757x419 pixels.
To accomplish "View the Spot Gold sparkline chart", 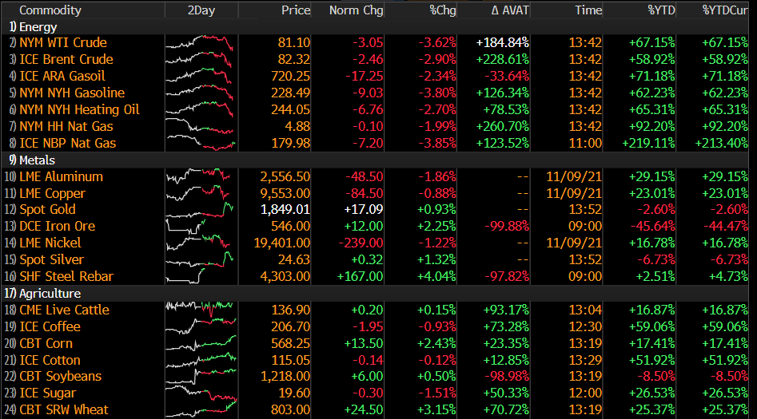I will click(x=199, y=210).
